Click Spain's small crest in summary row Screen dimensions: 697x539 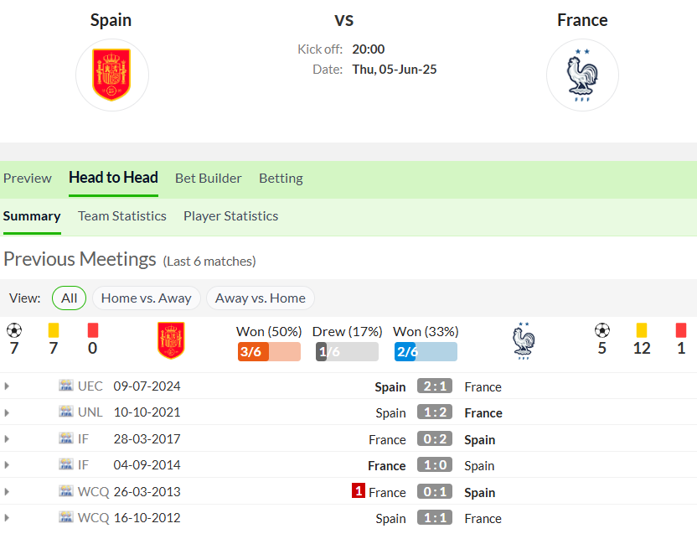pos(171,340)
